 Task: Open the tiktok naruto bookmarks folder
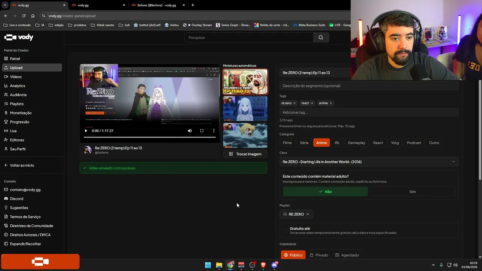[102, 25]
